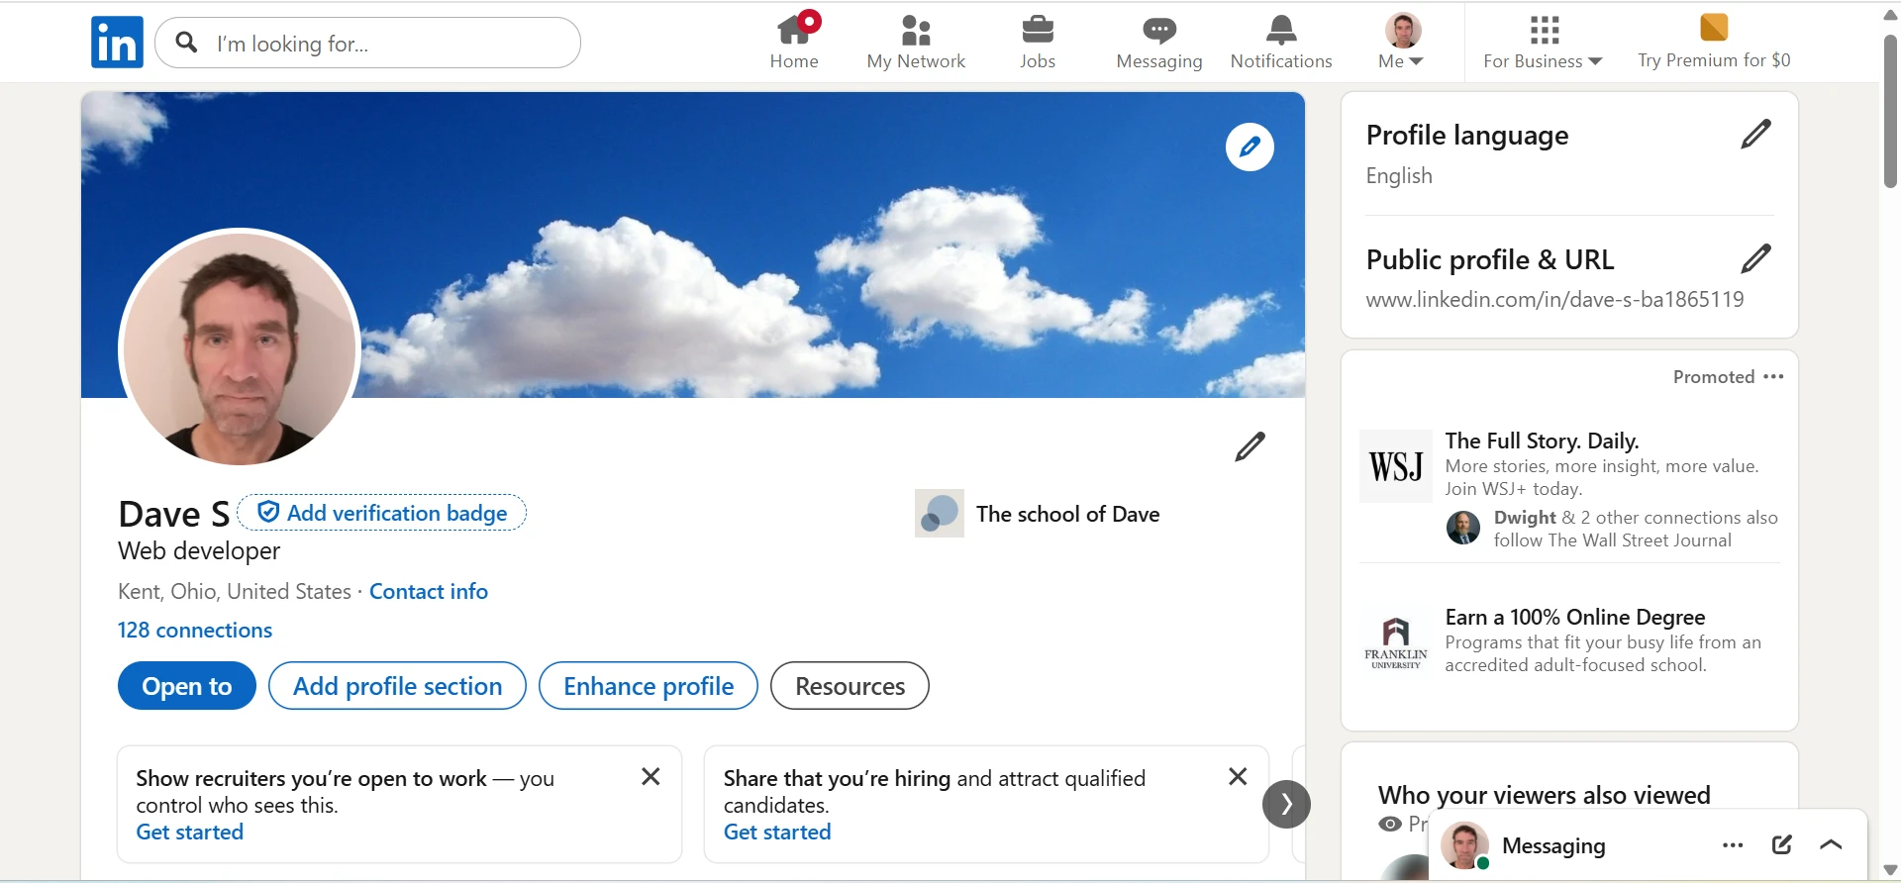Image resolution: width=1901 pixels, height=883 pixels.
Task: Open Dave S profile photo
Action: pos(240,348)
